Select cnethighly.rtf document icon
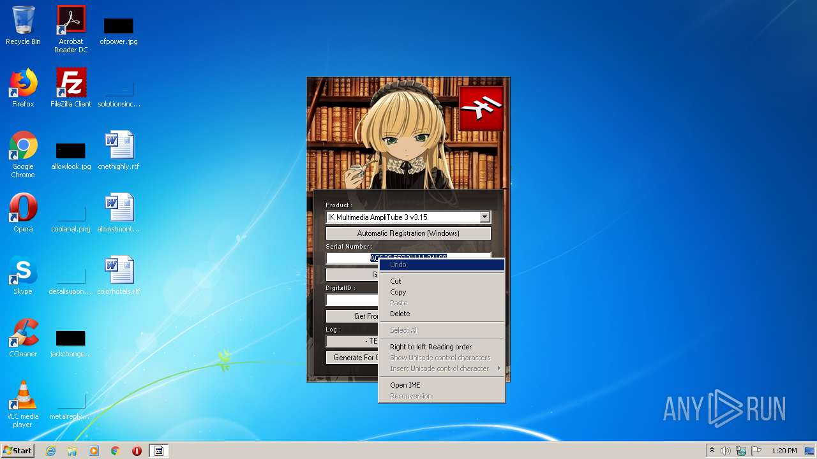 (x=119, y=150)
